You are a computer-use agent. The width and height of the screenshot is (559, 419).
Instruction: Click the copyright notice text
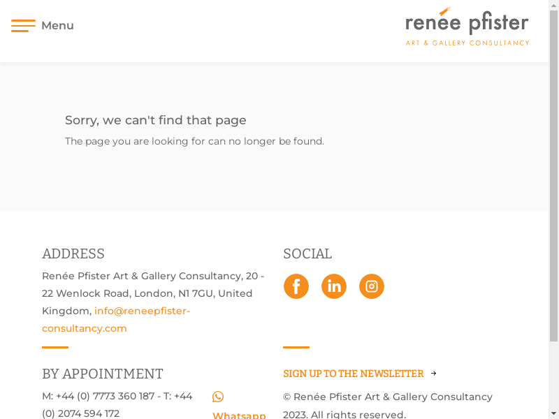click(388, 405)
